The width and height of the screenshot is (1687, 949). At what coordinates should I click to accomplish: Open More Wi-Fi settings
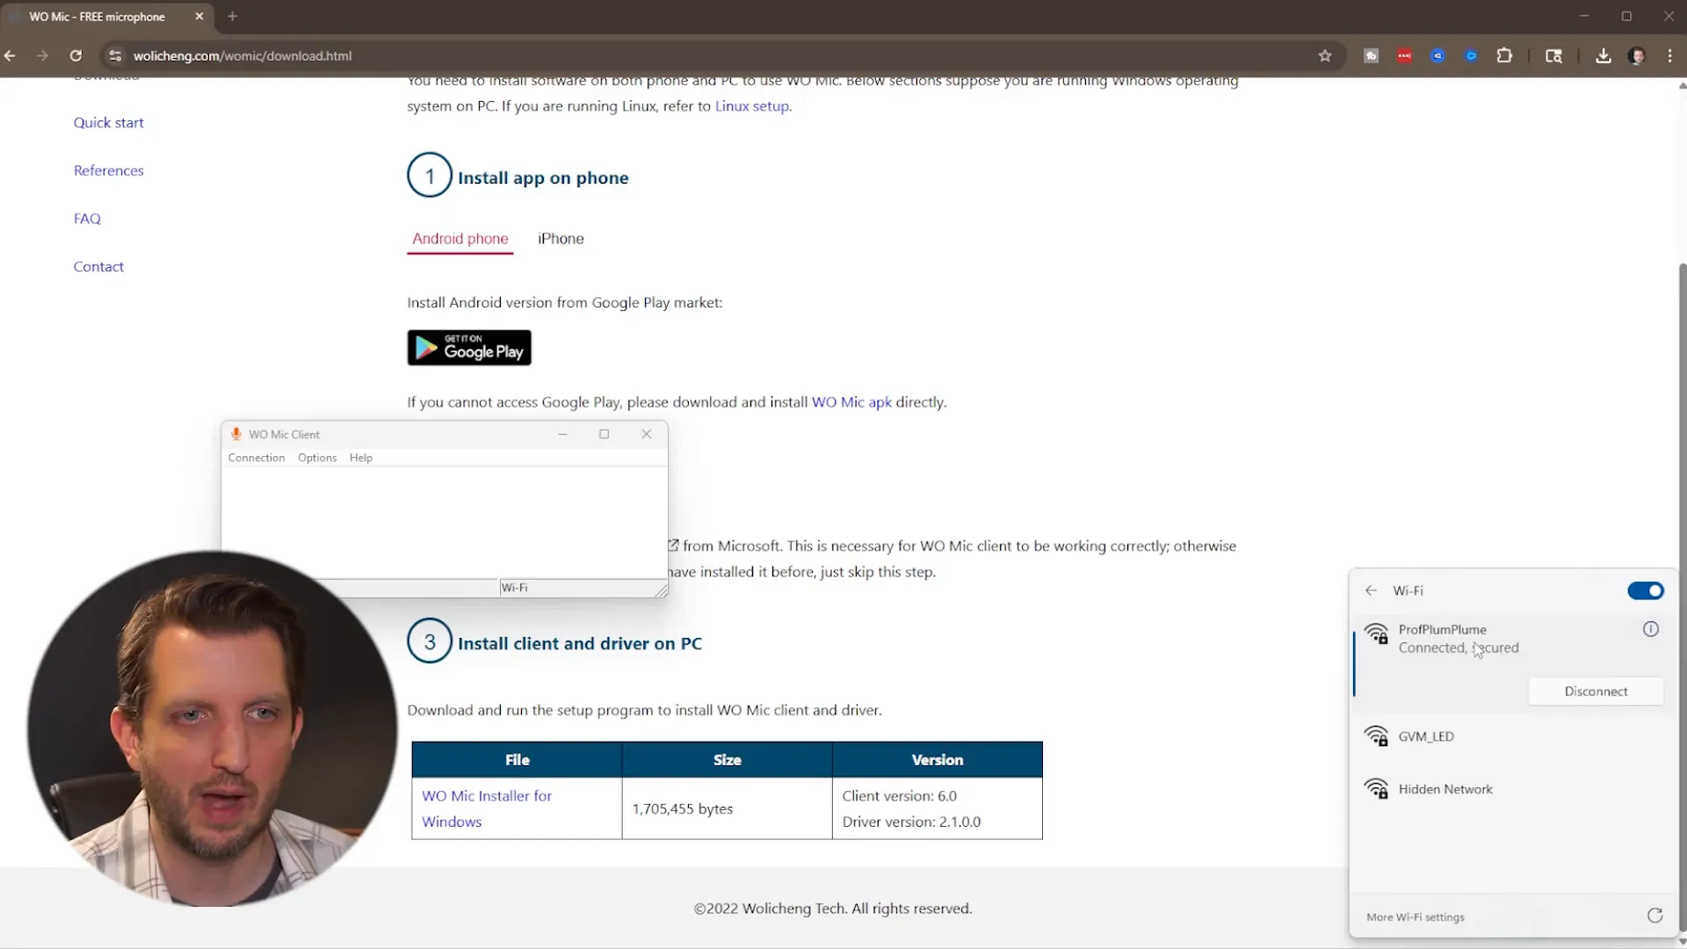[1415, 917]
